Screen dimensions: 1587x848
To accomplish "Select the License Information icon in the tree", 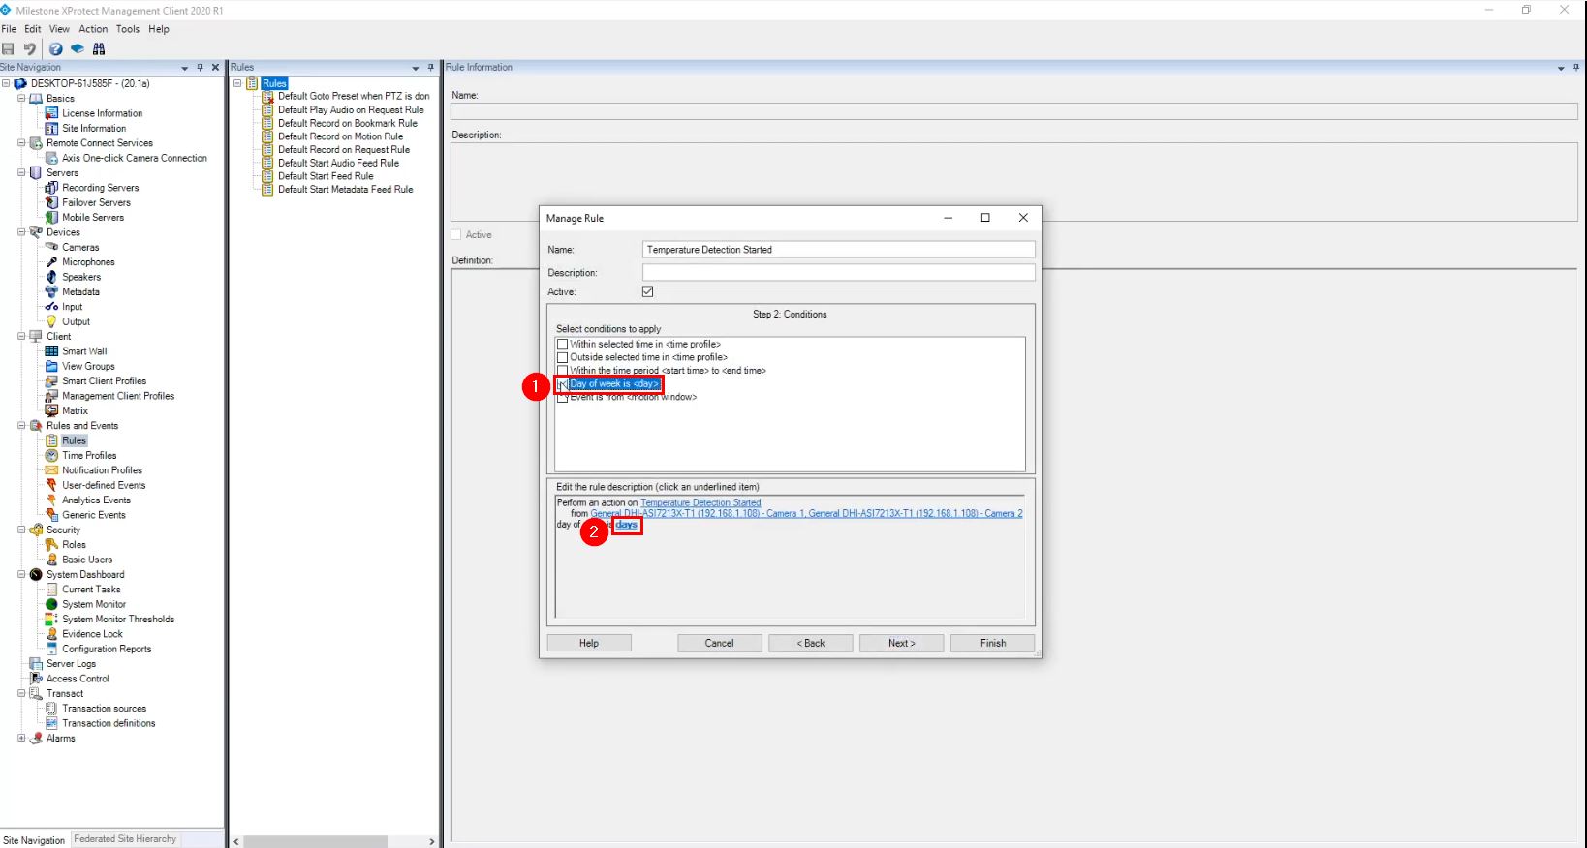I will (52, 113).
